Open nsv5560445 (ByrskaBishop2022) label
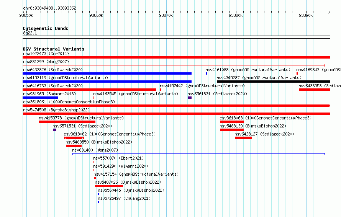The image size is (341, 217). (x=131, y=190)
